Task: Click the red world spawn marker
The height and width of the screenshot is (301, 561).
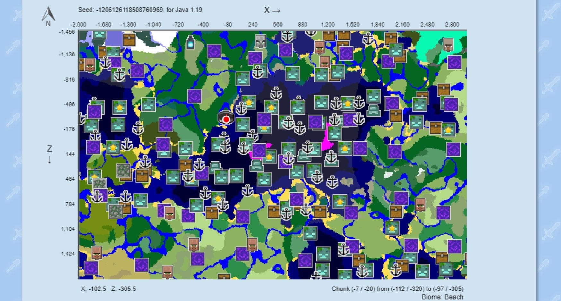Action: (226, 119)
